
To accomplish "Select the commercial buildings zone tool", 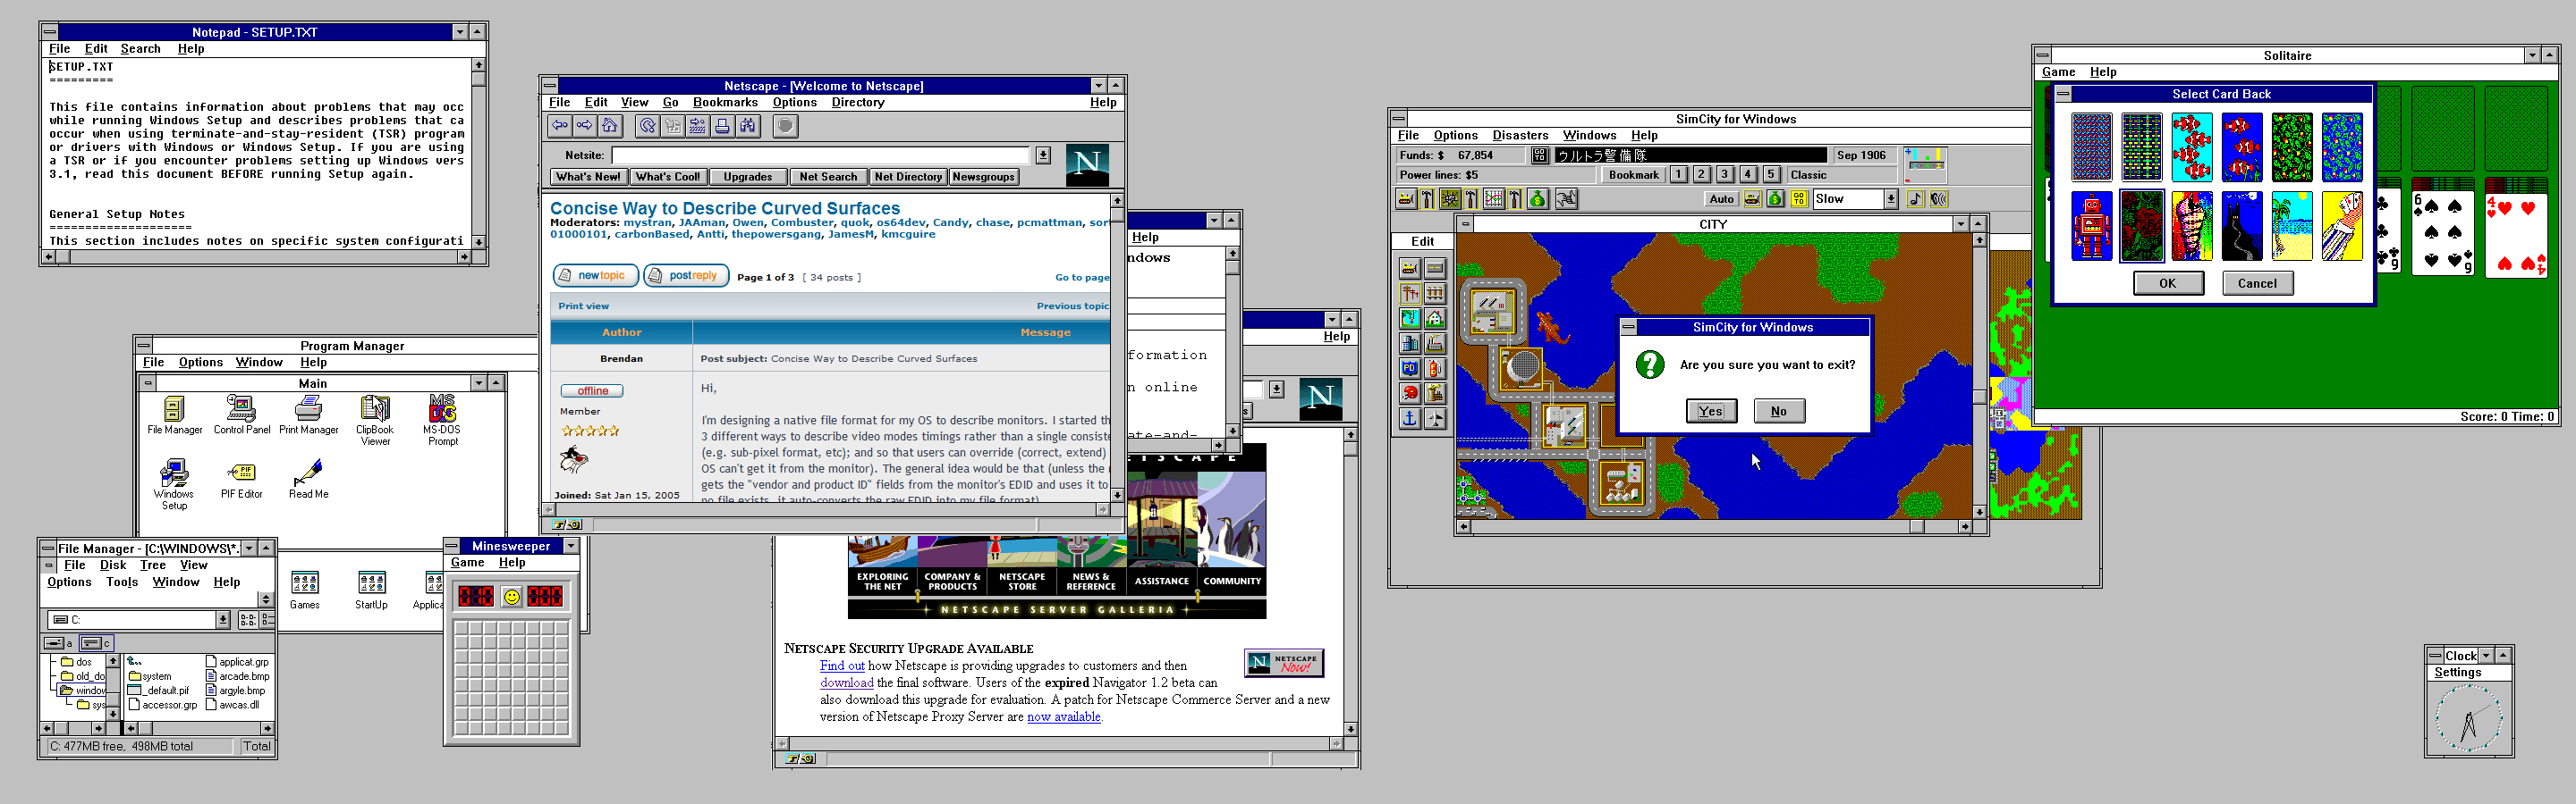I will tap(1410, 344).
